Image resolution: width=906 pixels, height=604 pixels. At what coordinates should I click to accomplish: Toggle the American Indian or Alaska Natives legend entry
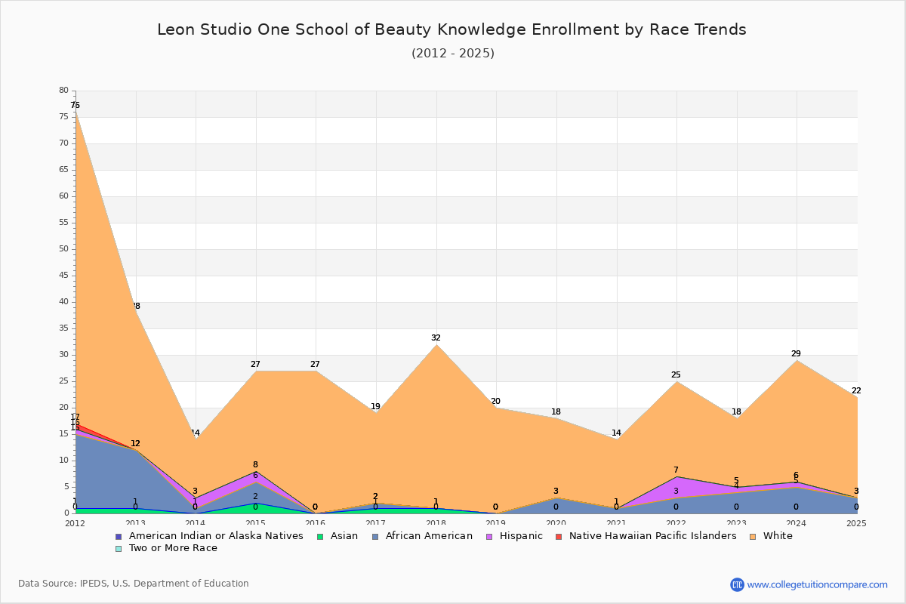(x=209, y=536)
